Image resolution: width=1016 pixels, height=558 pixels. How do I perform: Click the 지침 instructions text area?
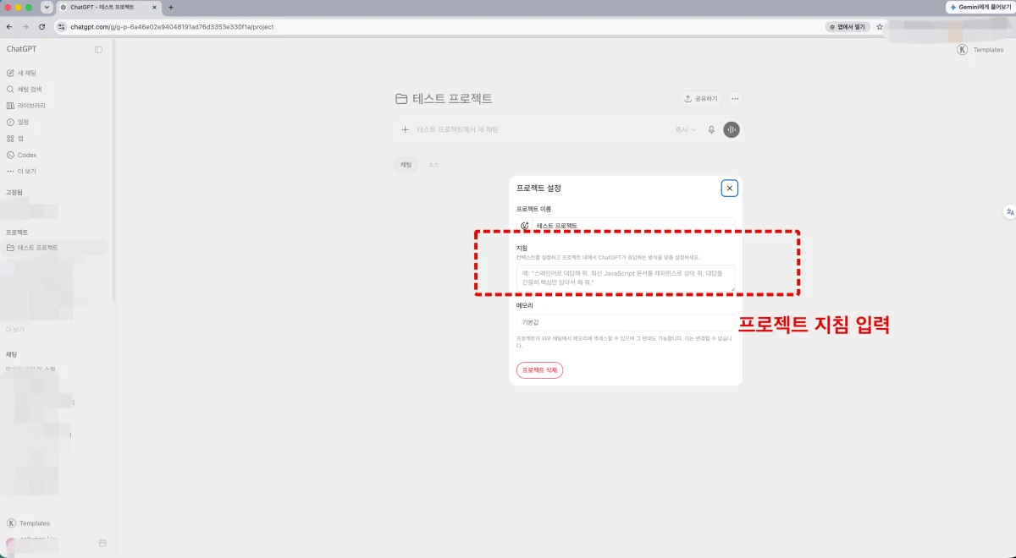pos(626,277)
